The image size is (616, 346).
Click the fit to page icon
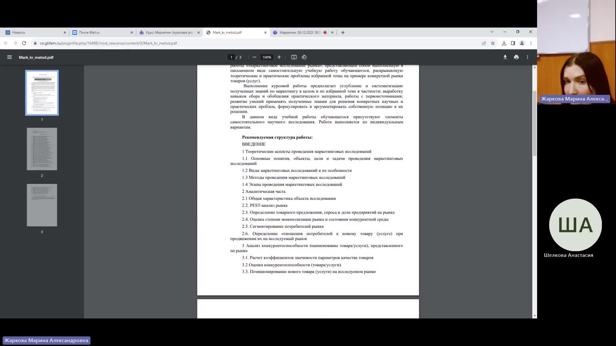pos(294,57)
